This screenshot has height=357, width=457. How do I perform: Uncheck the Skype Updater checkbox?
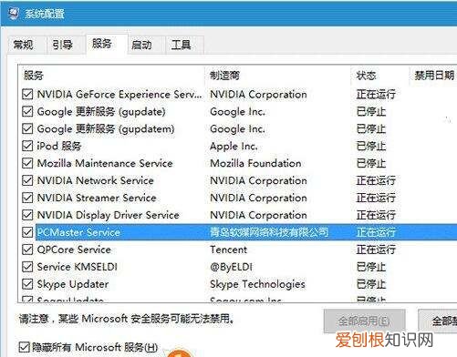click(x=27, y=284)
